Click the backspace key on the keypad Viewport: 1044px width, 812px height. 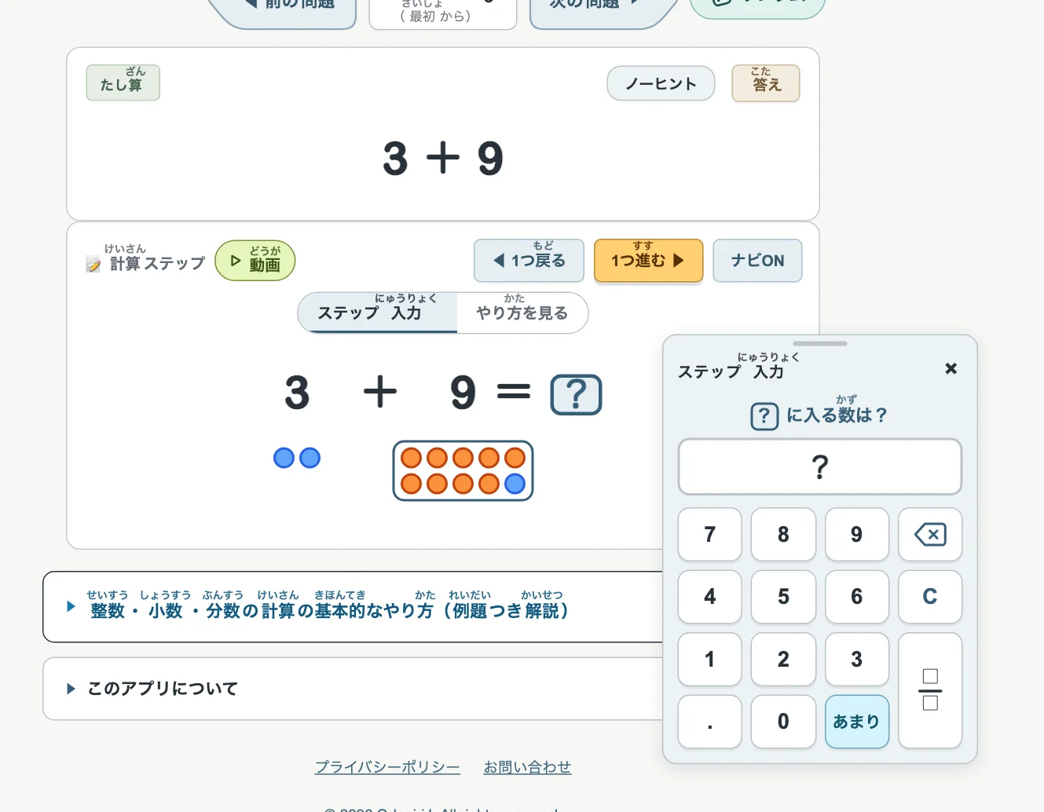tap(930, 535)
